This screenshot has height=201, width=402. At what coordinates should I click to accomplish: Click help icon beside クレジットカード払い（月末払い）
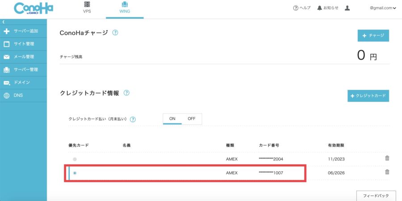pyautogui.click(x=133, y=119)
